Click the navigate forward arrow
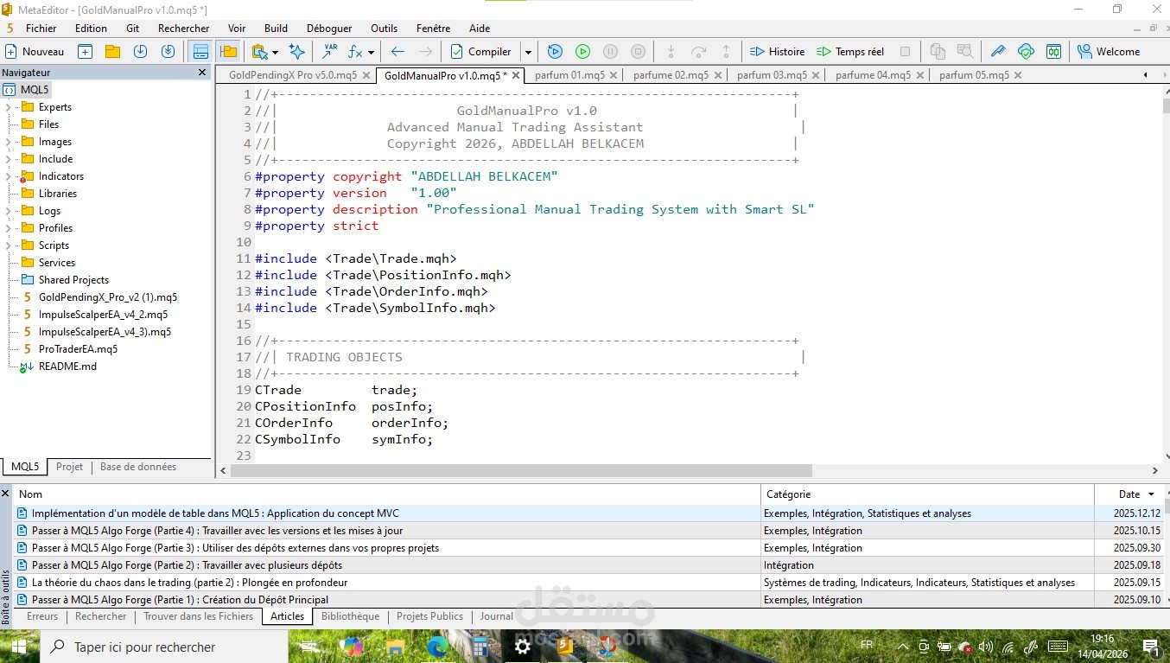Image resolution: width=1170 pixels, height=663 pixels. click(425, 52)
